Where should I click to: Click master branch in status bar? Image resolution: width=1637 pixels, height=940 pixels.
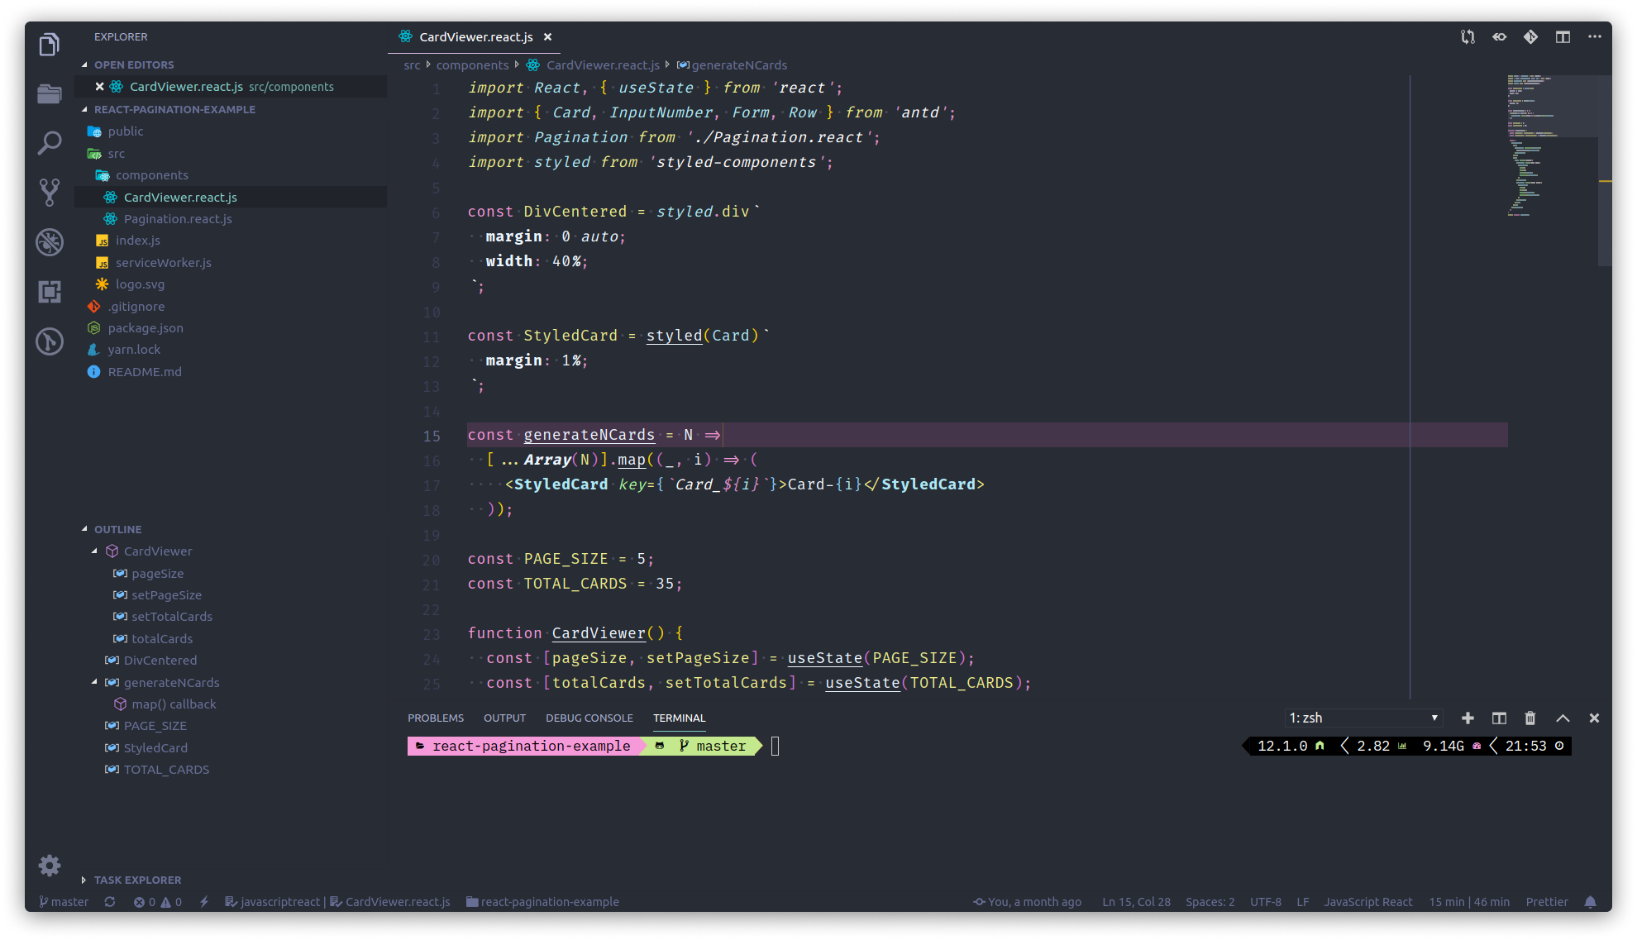click(64, 902)
